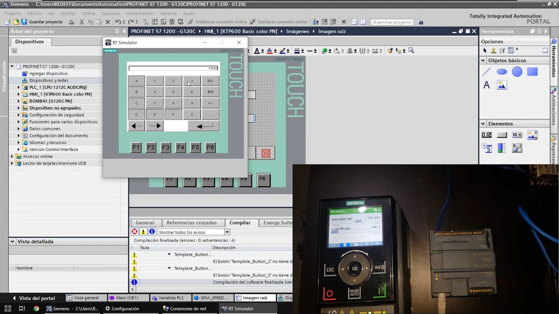
Task: Expand the PLC_1 tree node
Action: tap(19, 87)
